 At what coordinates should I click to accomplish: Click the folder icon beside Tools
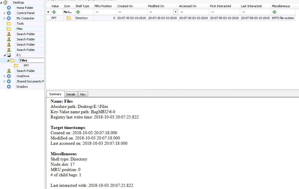tap(9, 24)
